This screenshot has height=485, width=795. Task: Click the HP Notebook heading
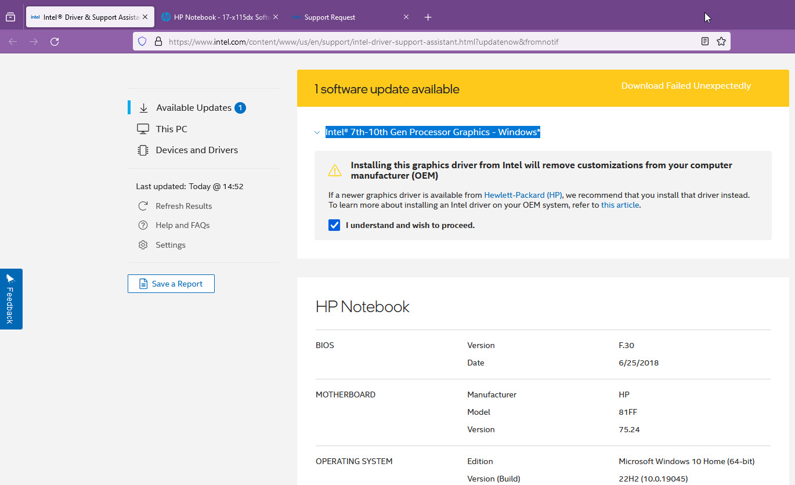point(363,306)
